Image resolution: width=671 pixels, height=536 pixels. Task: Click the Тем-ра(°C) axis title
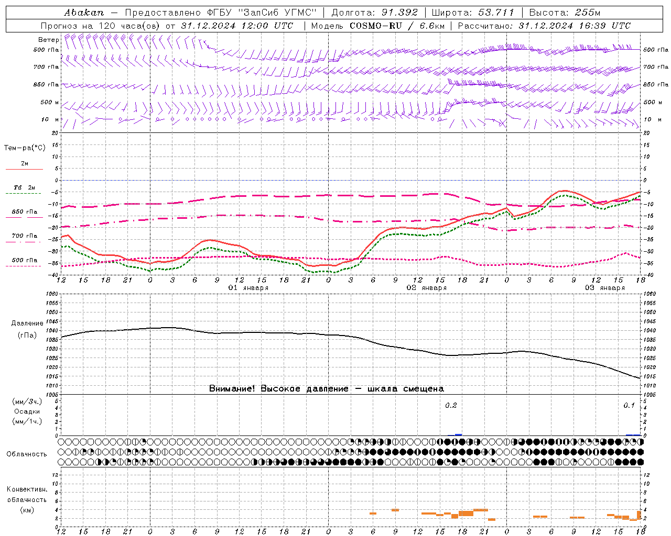(25, 148)
